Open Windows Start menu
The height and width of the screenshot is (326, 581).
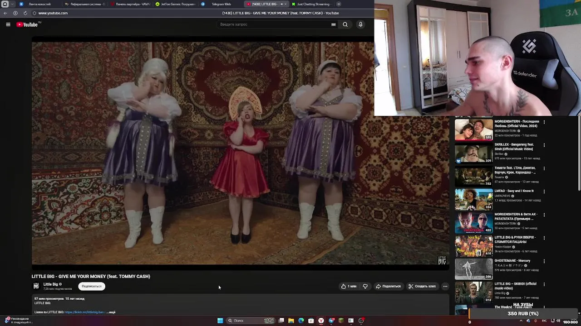click(220, 321)
